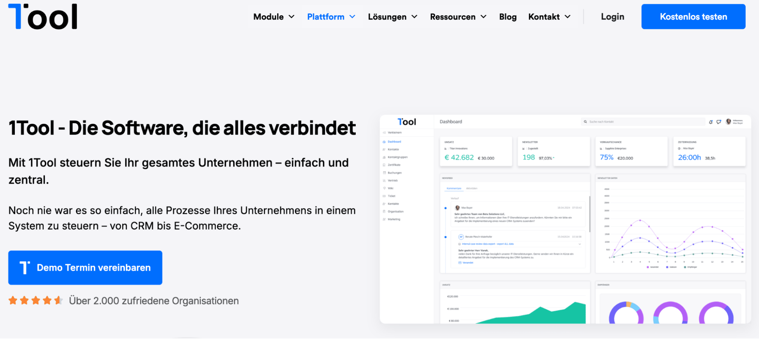Click the Max Bayer profile avatar in header
The width and height of the screenshot is (759, 339).
pos(728,122)
